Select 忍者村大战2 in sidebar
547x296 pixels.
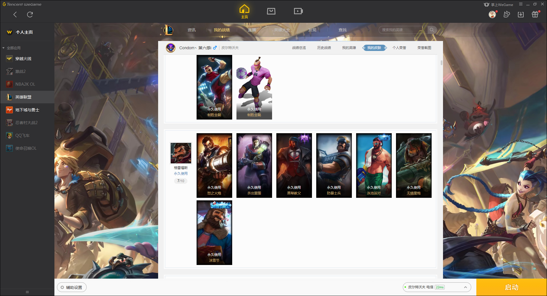27,123
